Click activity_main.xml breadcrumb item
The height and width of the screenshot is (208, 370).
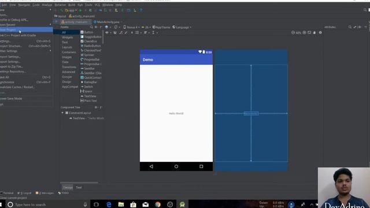(x=82, y=16)
